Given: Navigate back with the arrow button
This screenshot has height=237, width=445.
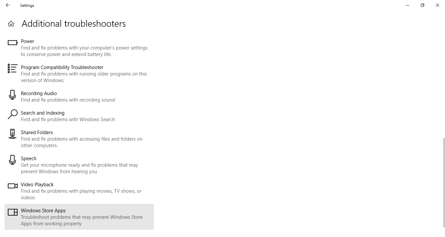Looking at the screenshot, I should [x=8, y=5].
